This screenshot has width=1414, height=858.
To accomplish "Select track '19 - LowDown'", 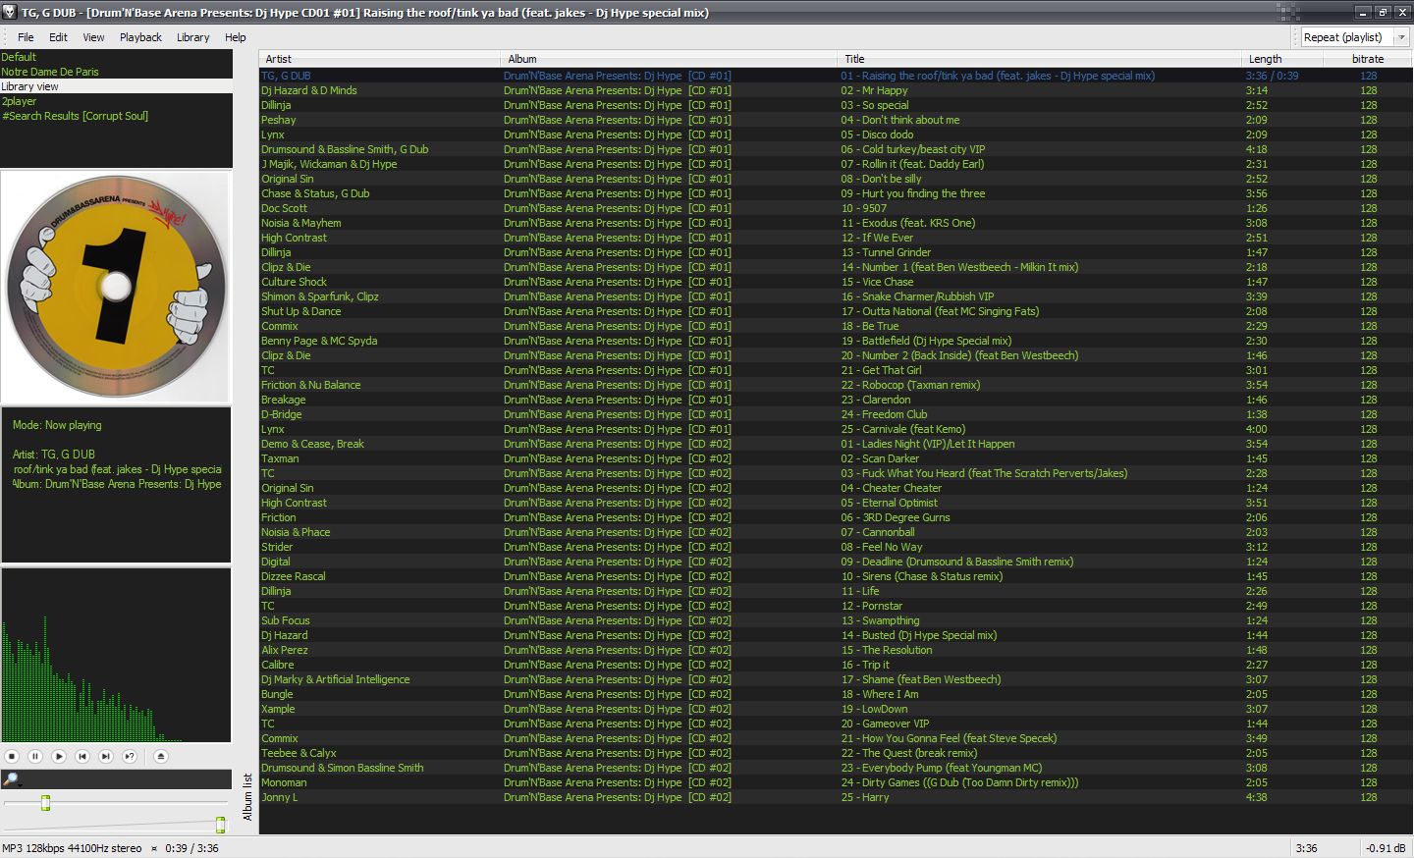I will (x=874, y=709).
